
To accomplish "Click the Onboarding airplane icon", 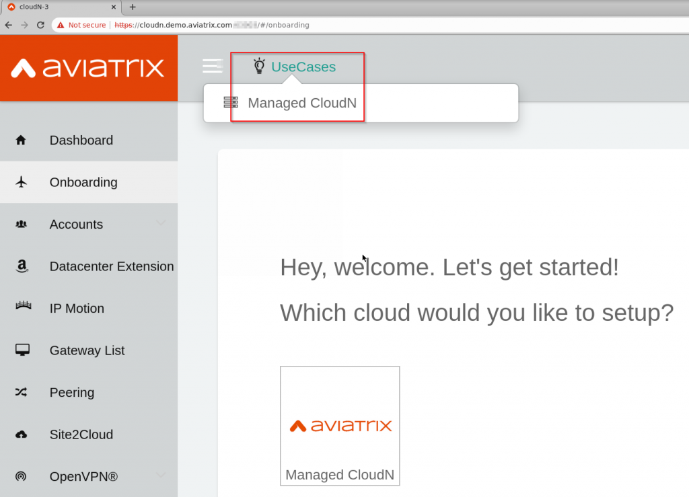I will click(x=21, y=182).
